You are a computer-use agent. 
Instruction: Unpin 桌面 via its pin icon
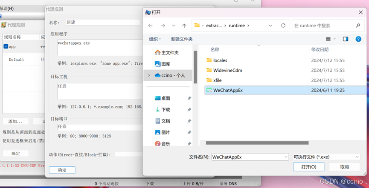pos(189,98)
